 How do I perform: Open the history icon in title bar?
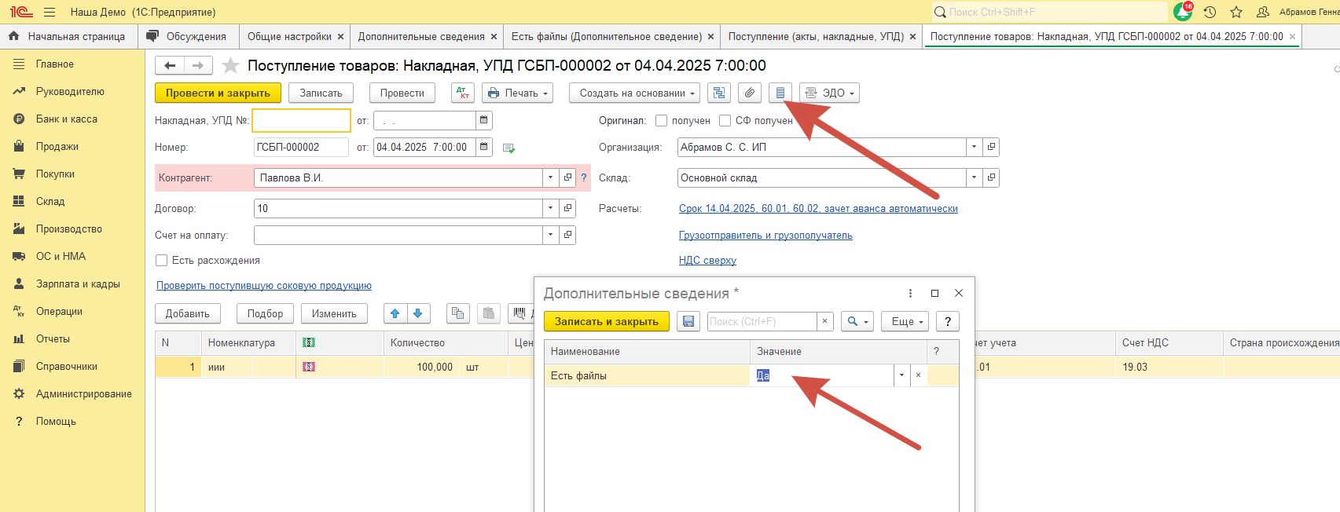1210,12
